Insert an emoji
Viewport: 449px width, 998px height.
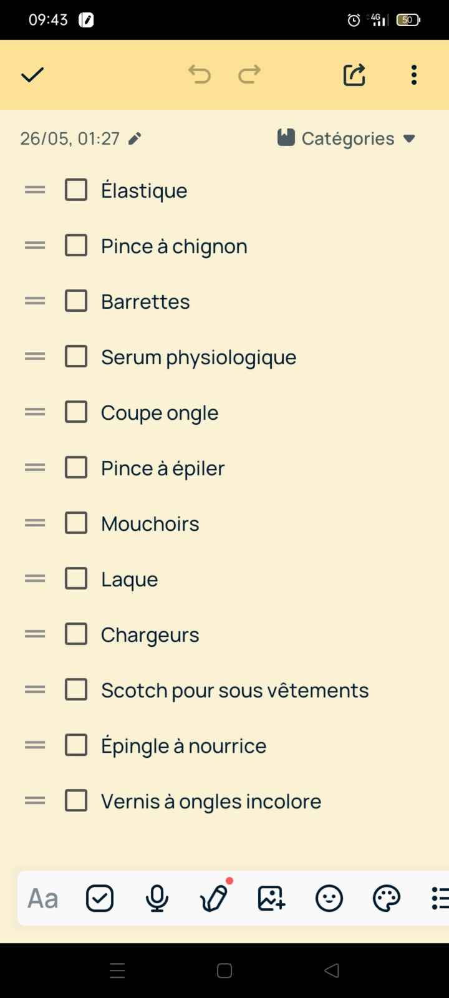tap(329, 898)
